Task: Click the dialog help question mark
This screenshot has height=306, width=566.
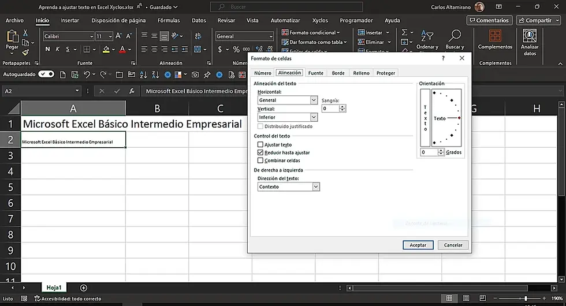Action: point(444,58)
